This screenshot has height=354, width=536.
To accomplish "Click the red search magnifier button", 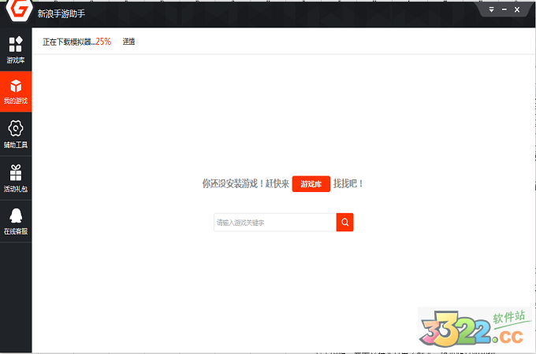I will (345, 223).
